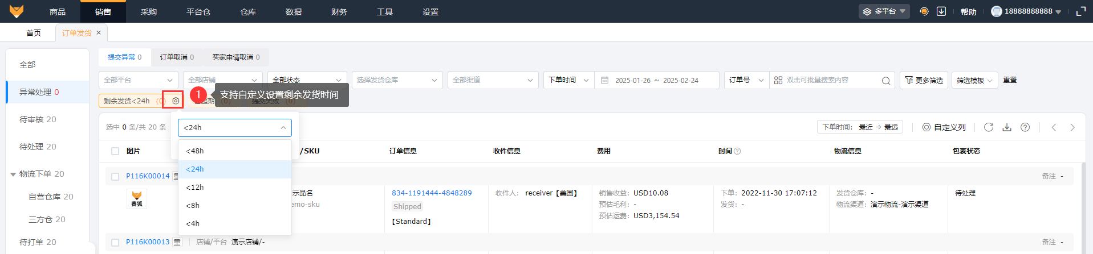
Task: Refresh the order list
Action: 989,127
